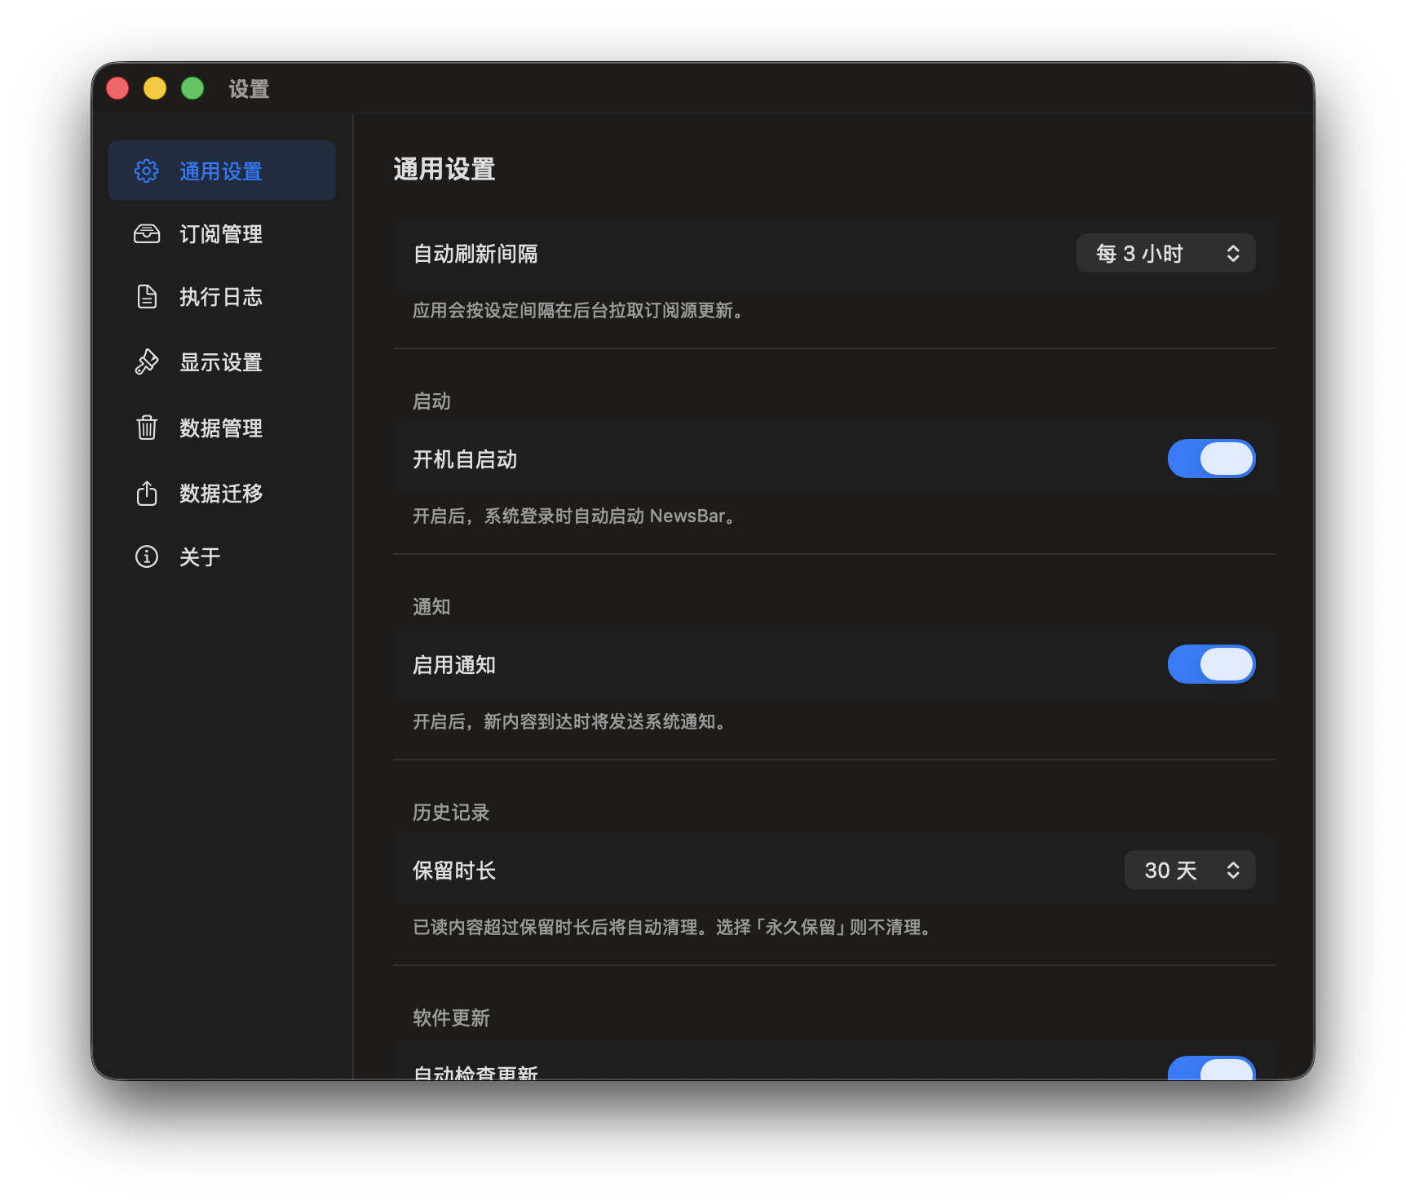Click the 启用通知 label text

[454, 665]
